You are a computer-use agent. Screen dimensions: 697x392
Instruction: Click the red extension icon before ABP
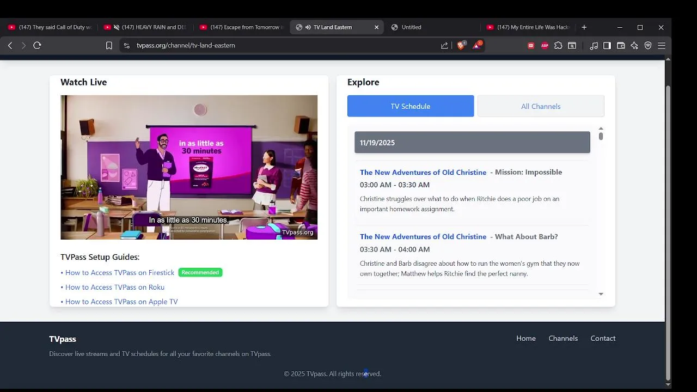(531, 46)
